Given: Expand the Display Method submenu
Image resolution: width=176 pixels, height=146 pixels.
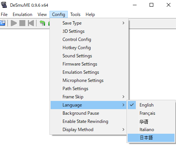Looking at the screenshot, I should tap(89, 130).
